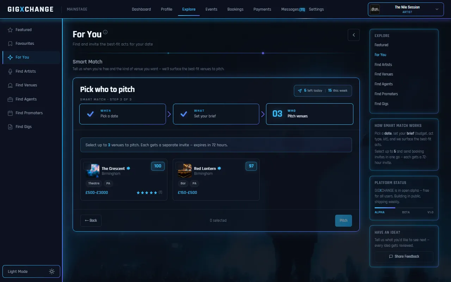Switch to the Bookings tab
Screen dimensions: 451x282
point(235,9)
